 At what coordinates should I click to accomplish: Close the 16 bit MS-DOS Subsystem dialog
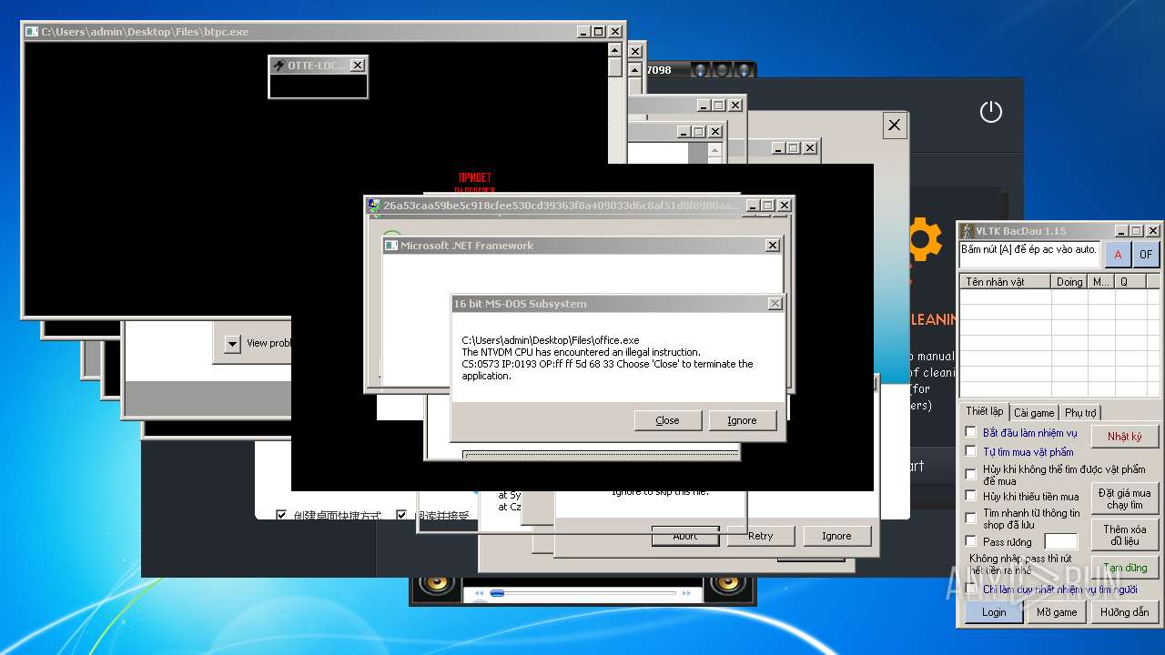point(775,304)
